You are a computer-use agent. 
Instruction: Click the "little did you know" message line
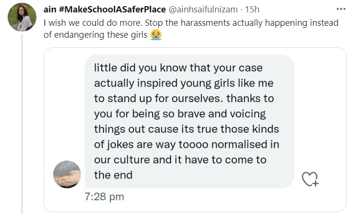point(178,67)
